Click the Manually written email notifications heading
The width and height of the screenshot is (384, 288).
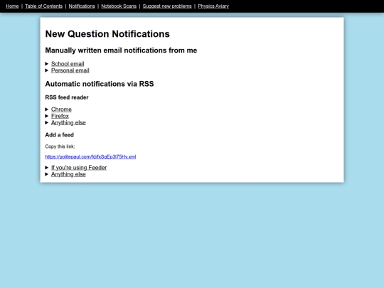point(121,50)
